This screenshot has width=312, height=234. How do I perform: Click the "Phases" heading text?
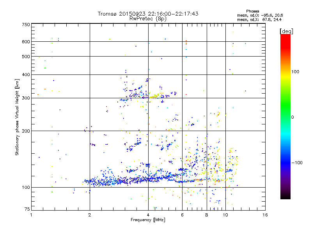(x=252, y=11)
